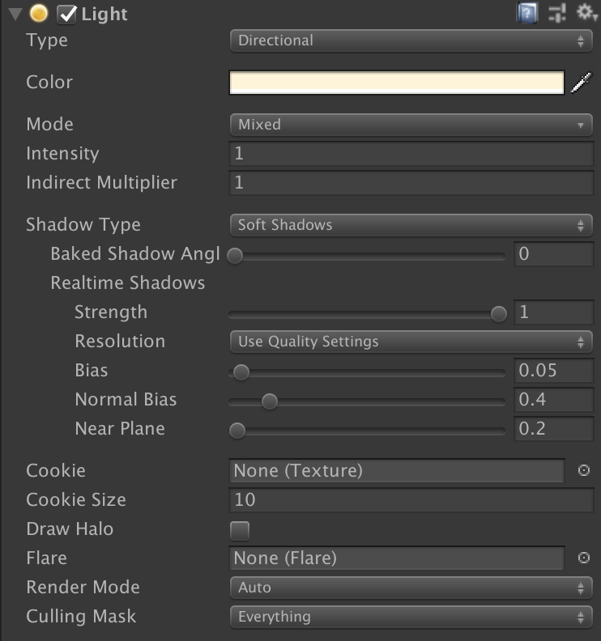Open the Light component gear settings menu
601x641 pixels.
(587, 12)
